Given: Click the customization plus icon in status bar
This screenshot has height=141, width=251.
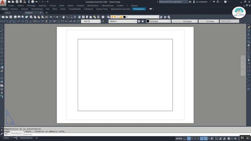Looking at the screenshot, I should (x=235, y=139).
